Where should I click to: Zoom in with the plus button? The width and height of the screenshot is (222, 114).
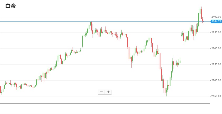pyautogui.click(x=108, y=92)
